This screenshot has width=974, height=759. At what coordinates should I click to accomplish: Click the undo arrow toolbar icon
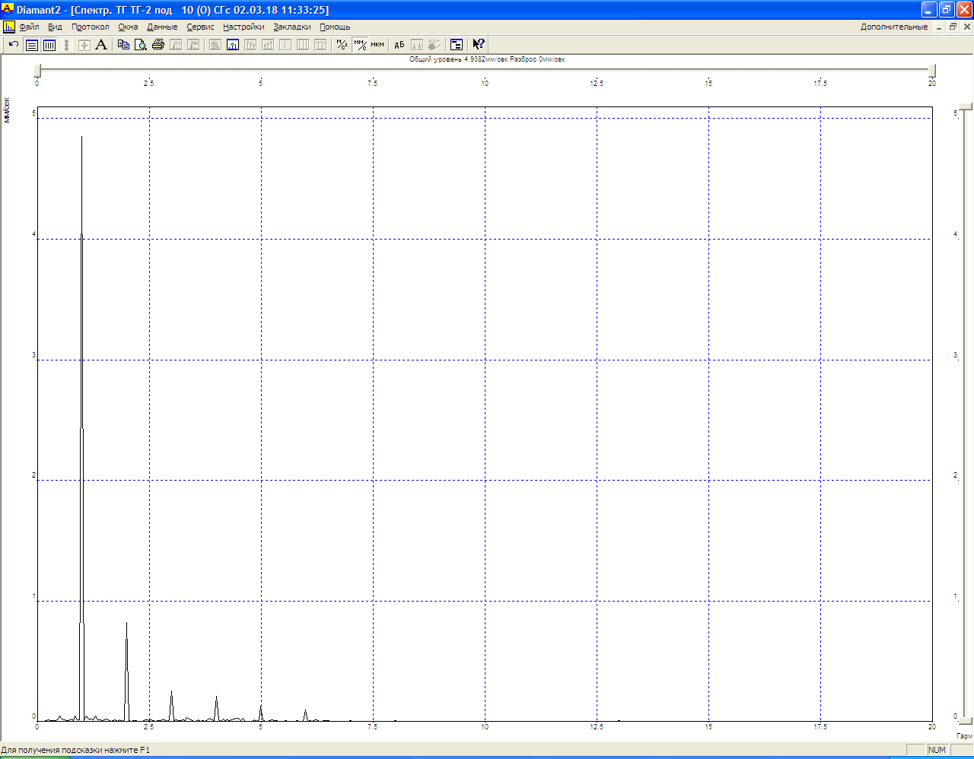coord(14,45)
